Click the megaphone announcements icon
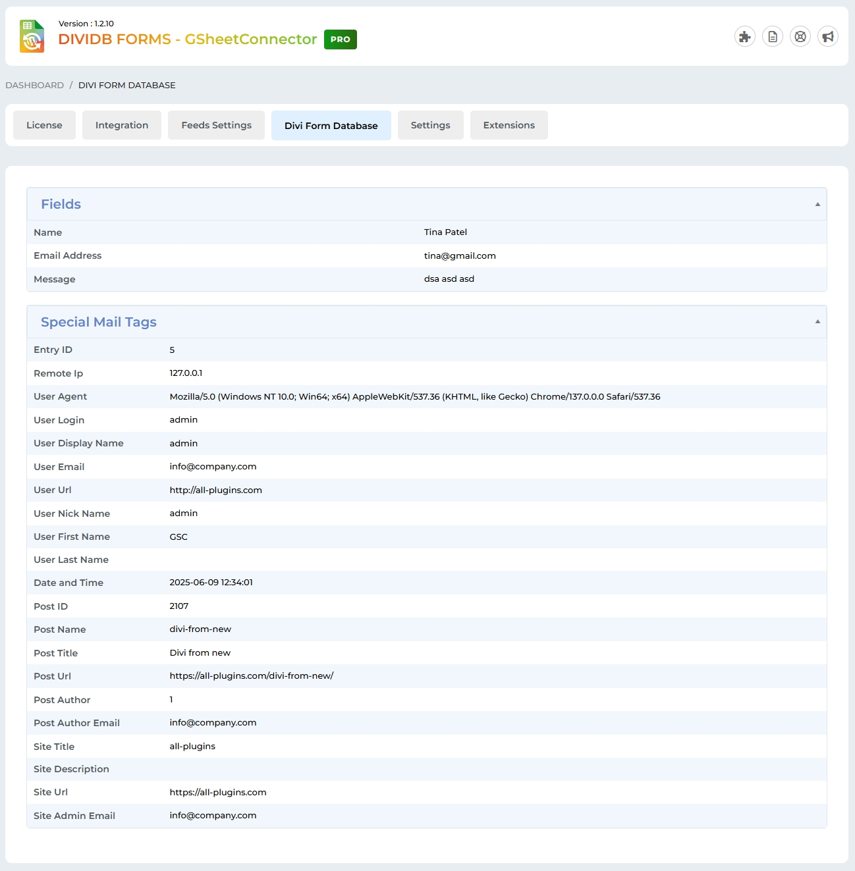Screen dimensions: 855x871 click(828, 37)
